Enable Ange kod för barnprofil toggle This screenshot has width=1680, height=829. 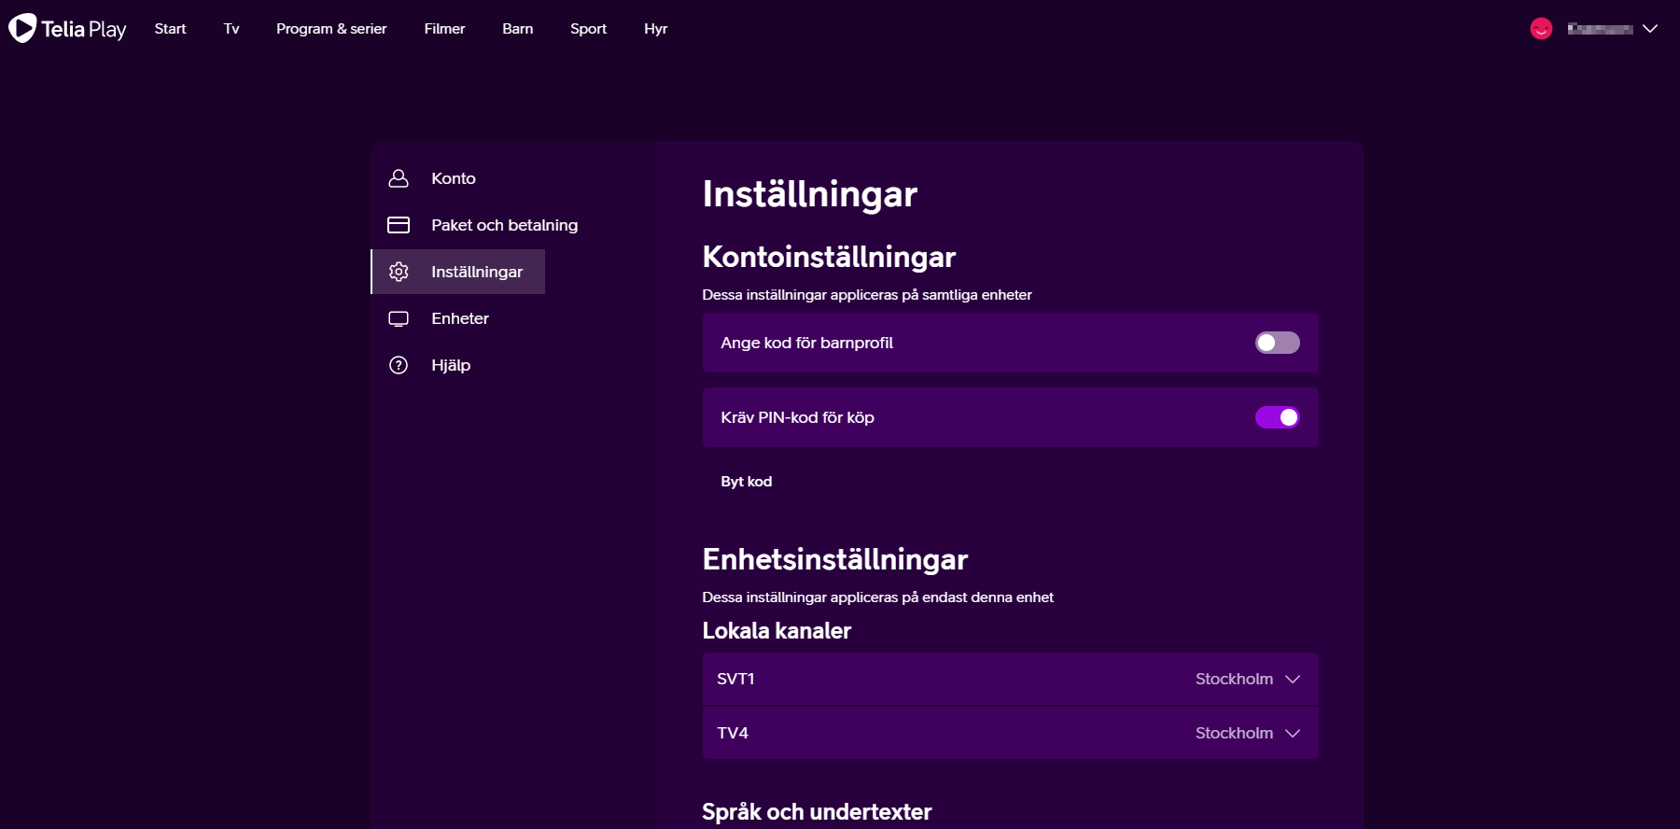click(x=1277, y=343)
